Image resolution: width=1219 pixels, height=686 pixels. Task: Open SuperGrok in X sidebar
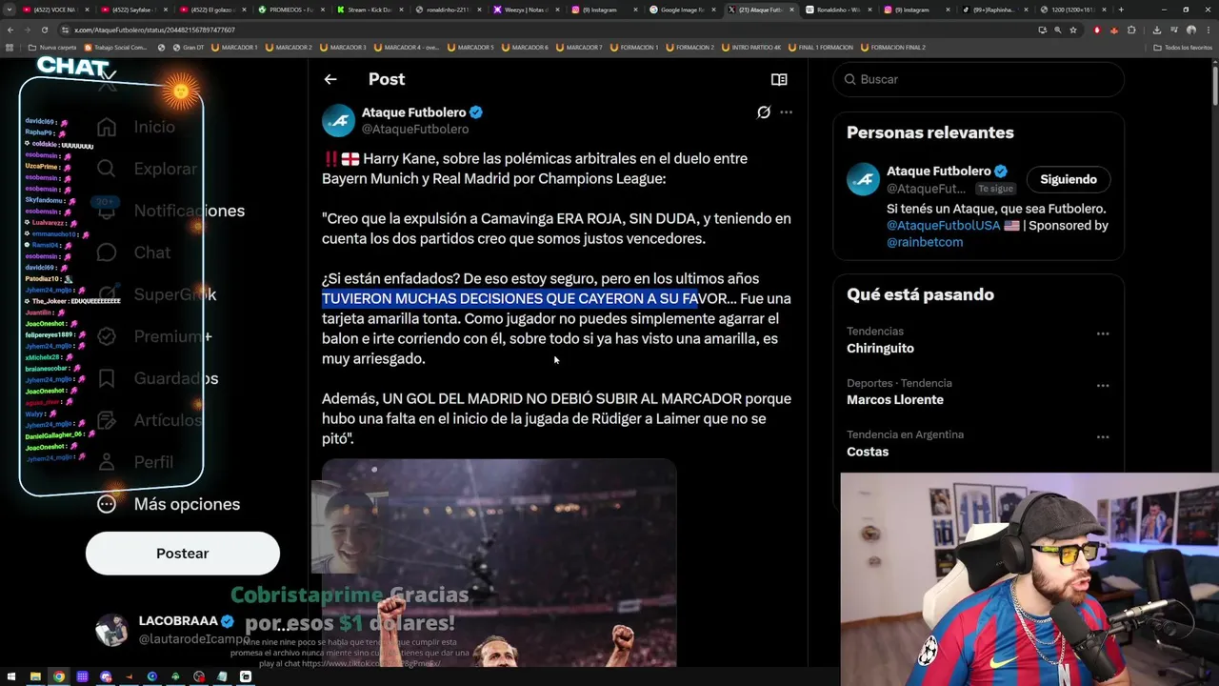(156, 294)
